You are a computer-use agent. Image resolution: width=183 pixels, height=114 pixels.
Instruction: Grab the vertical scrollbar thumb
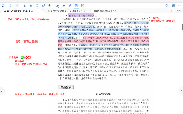[x=182, y=27]
